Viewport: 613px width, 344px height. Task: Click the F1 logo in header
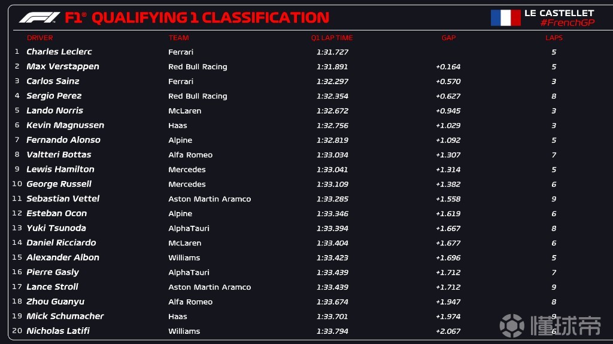[x=40, y=17]
